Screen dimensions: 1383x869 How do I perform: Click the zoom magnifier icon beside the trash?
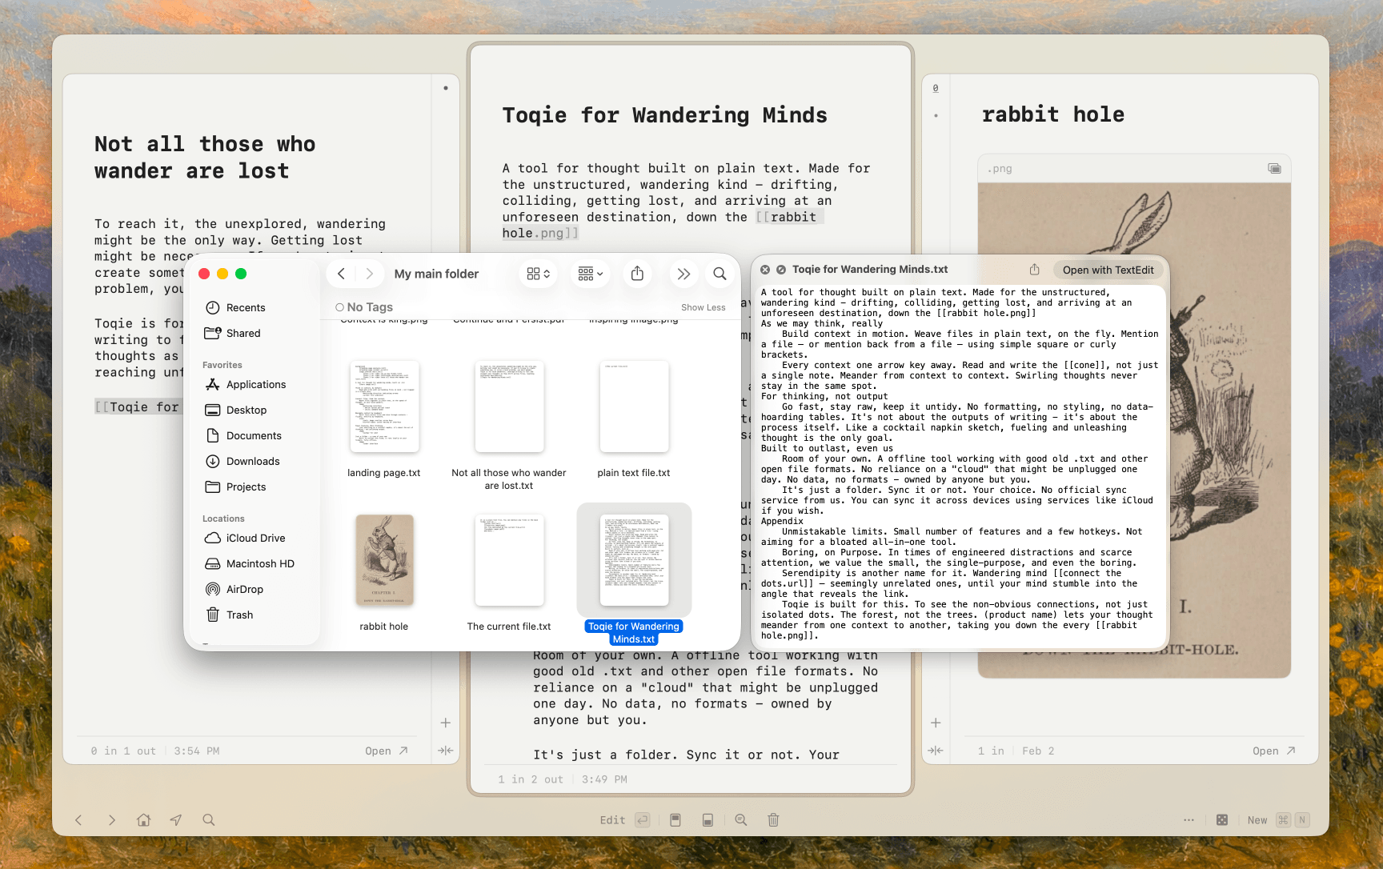pos(741,820)
